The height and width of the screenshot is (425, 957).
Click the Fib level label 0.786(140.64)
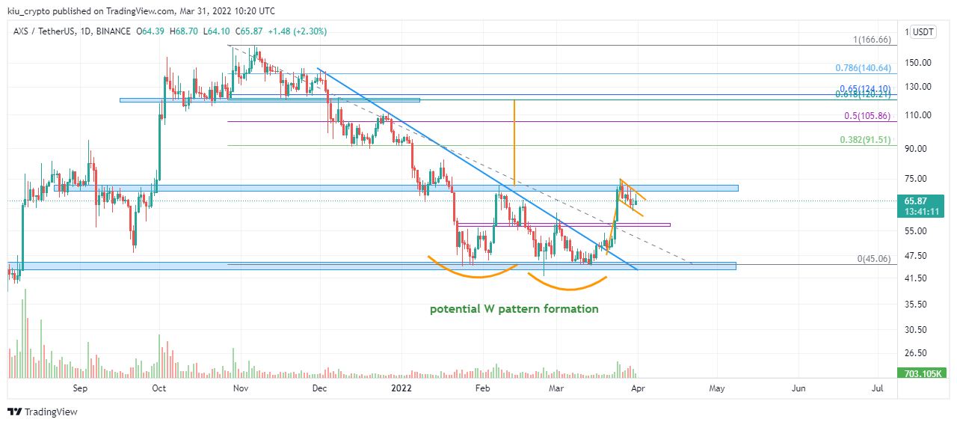[x=863, y=67]
